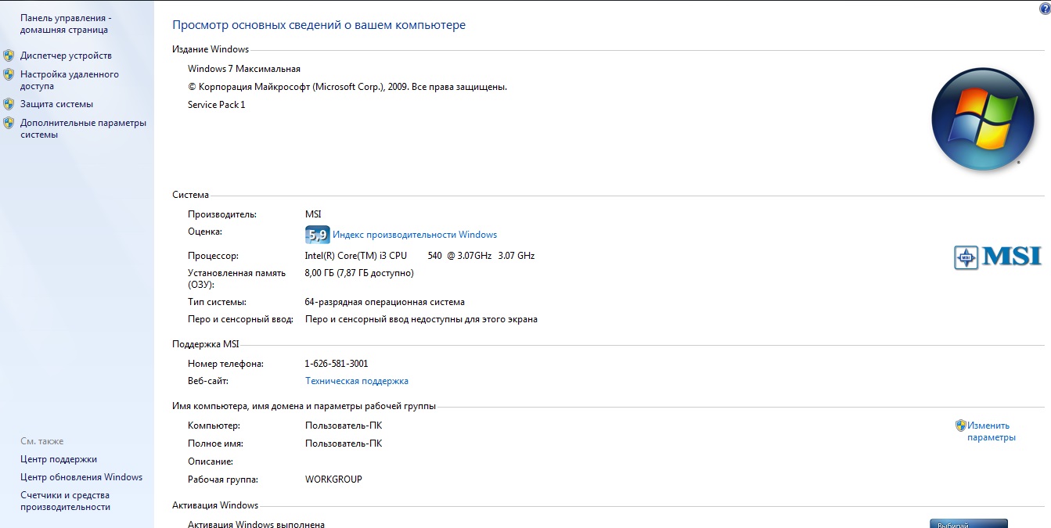Click the phone number 1-626-581-3001

point(337,364)
